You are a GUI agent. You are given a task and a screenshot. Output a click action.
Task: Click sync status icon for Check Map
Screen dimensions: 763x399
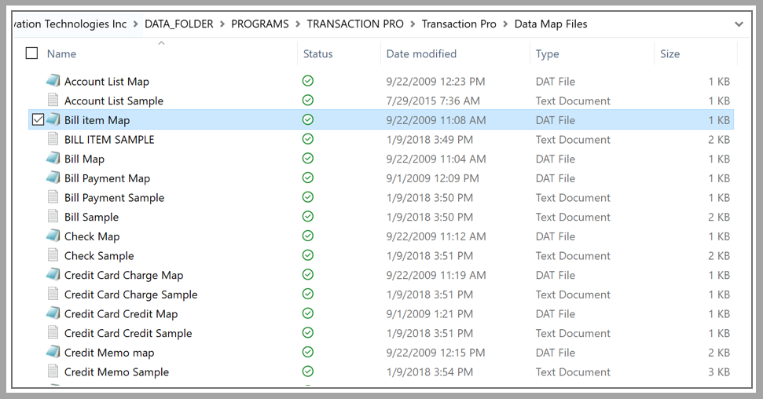coord(307,236)
